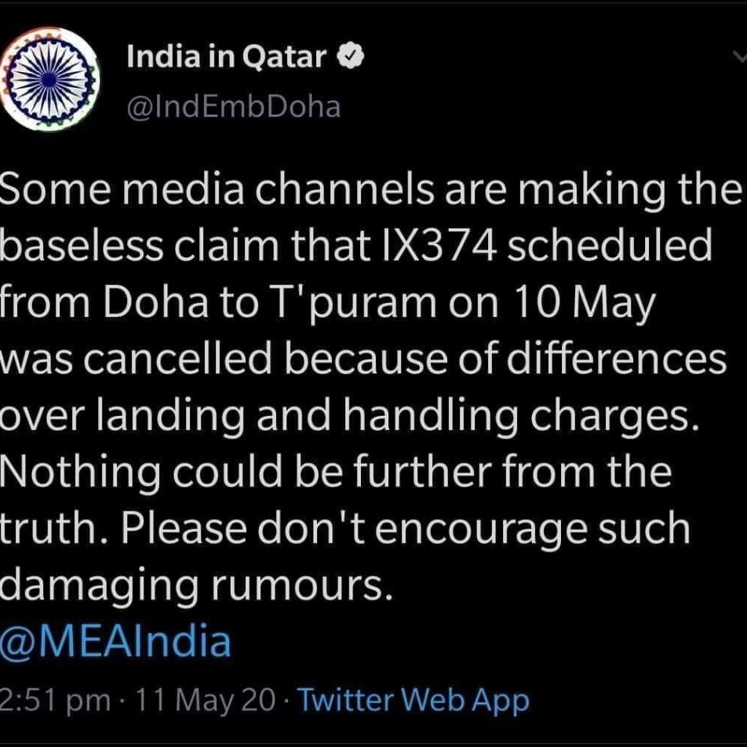Click 'was cancelled because of differences' line
The width and height of the screenshot is (747, 747).
coord(363,359)
